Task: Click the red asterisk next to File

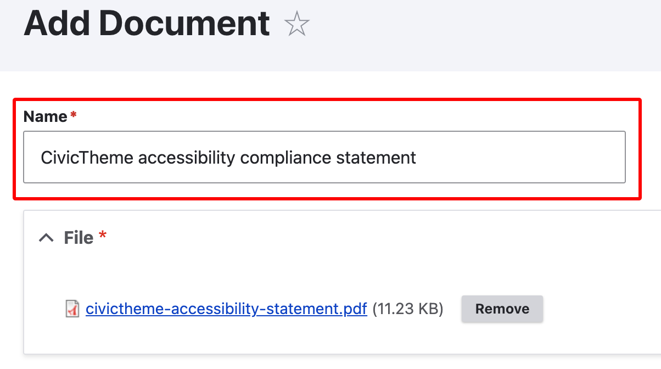Action: pos(102,236)
